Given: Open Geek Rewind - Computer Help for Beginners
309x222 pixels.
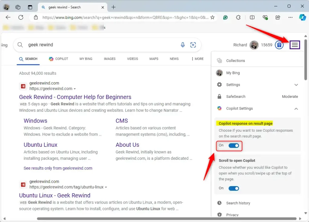Looking at the screenshot, I should click(75, 97).
